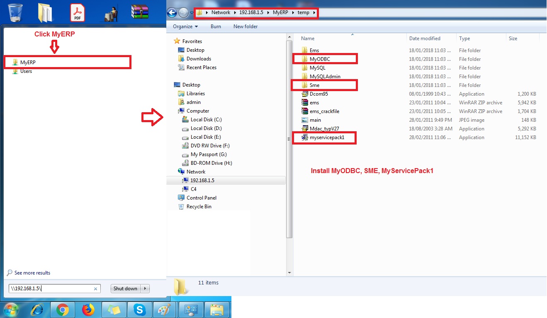Click the Windows Start orb
547x318 pixels.
click(11, 310)
